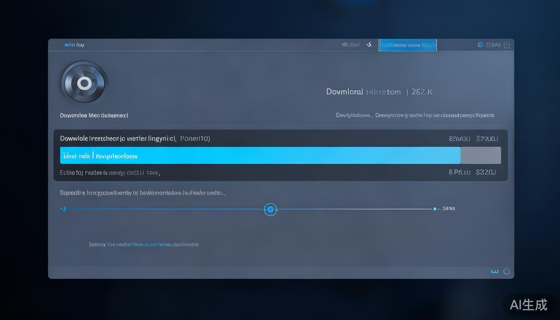Click the download title row above the progress bar

point(135,138)
